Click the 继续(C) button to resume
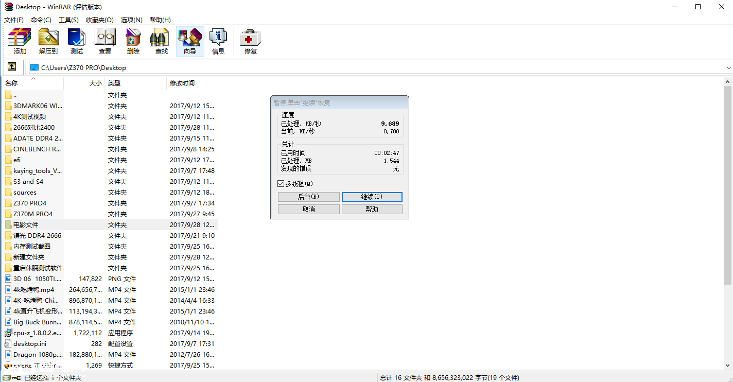 pyautogui.click(x=372, y=197)
